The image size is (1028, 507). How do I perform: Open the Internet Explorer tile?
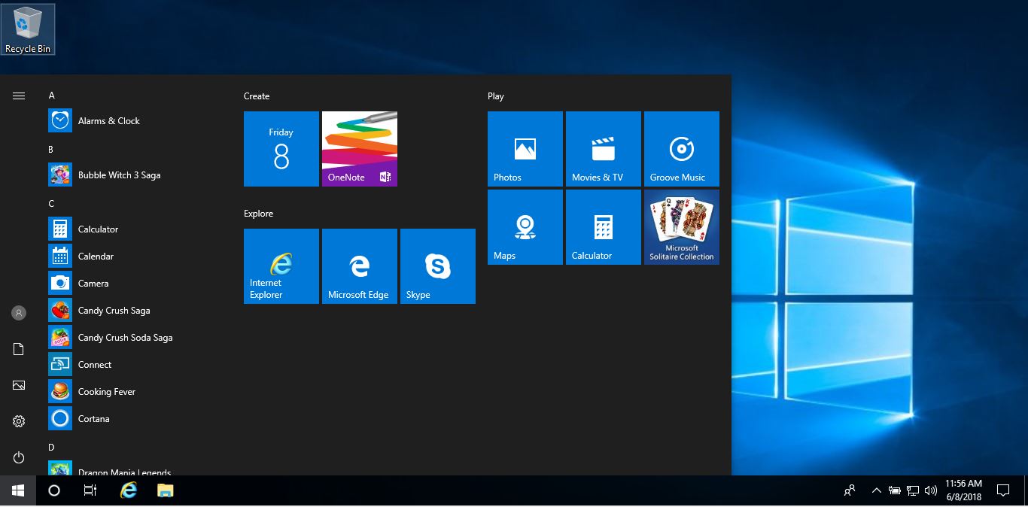[x=281, y=266]
